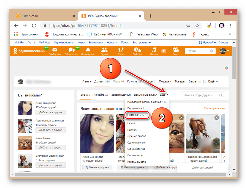Open the Заметки 122 profile tab
This screenshot has width=247, height=188.
point(197,81)
